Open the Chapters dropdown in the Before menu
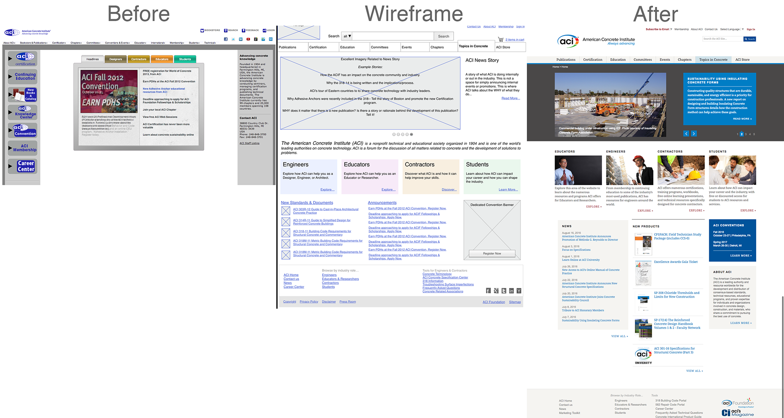Viewport: 784px width, 418px height. click(x=76, y=43)
